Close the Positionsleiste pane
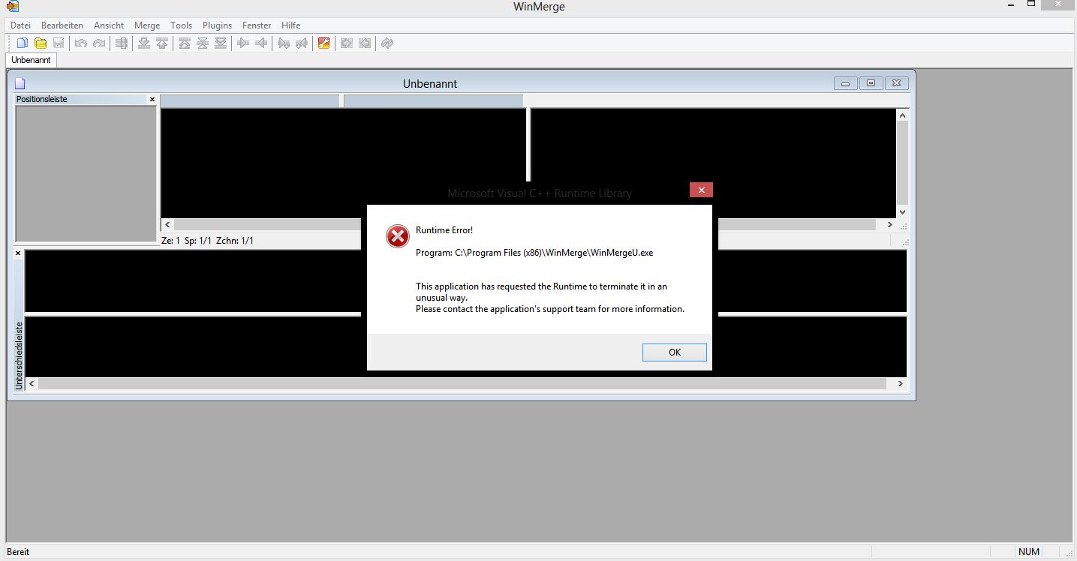The height and width of the screenshot is (561, 1077). 152,99
